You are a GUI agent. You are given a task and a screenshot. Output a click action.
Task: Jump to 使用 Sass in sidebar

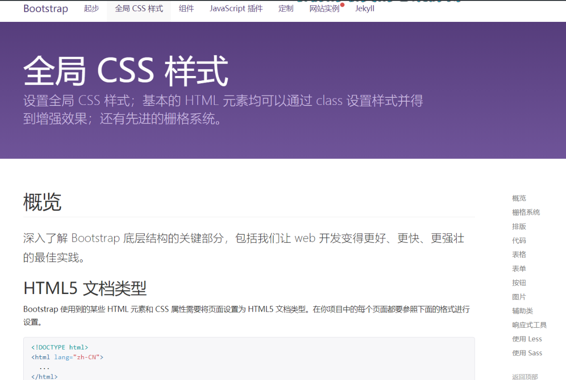(x=527, y=353)
